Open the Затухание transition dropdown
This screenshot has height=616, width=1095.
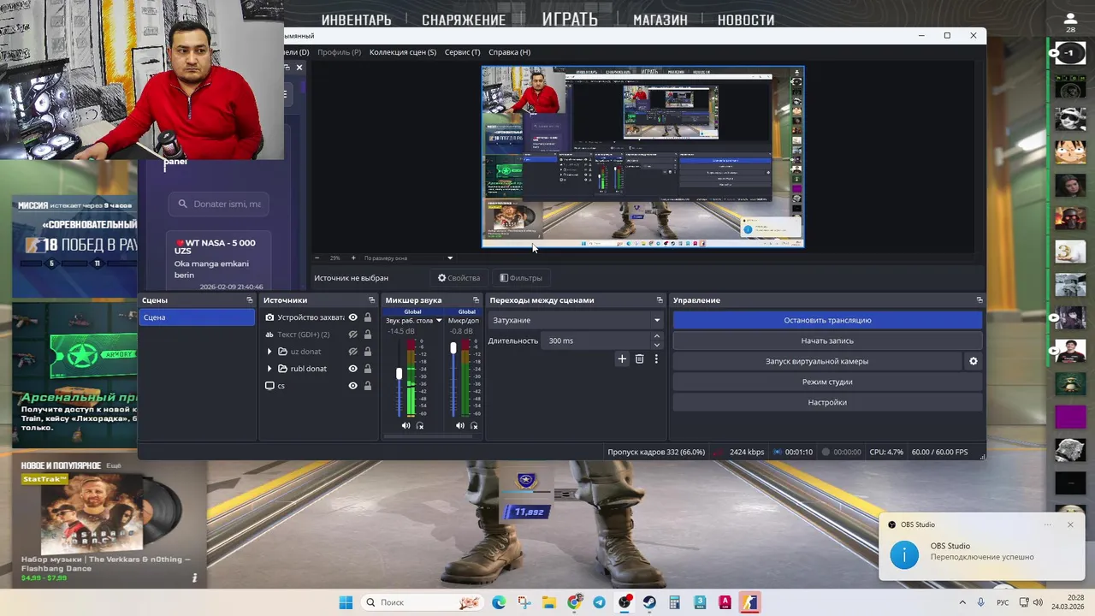tap(576, 320)
